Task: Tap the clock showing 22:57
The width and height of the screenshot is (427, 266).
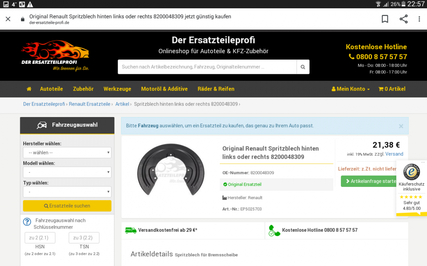Action: 416,4
